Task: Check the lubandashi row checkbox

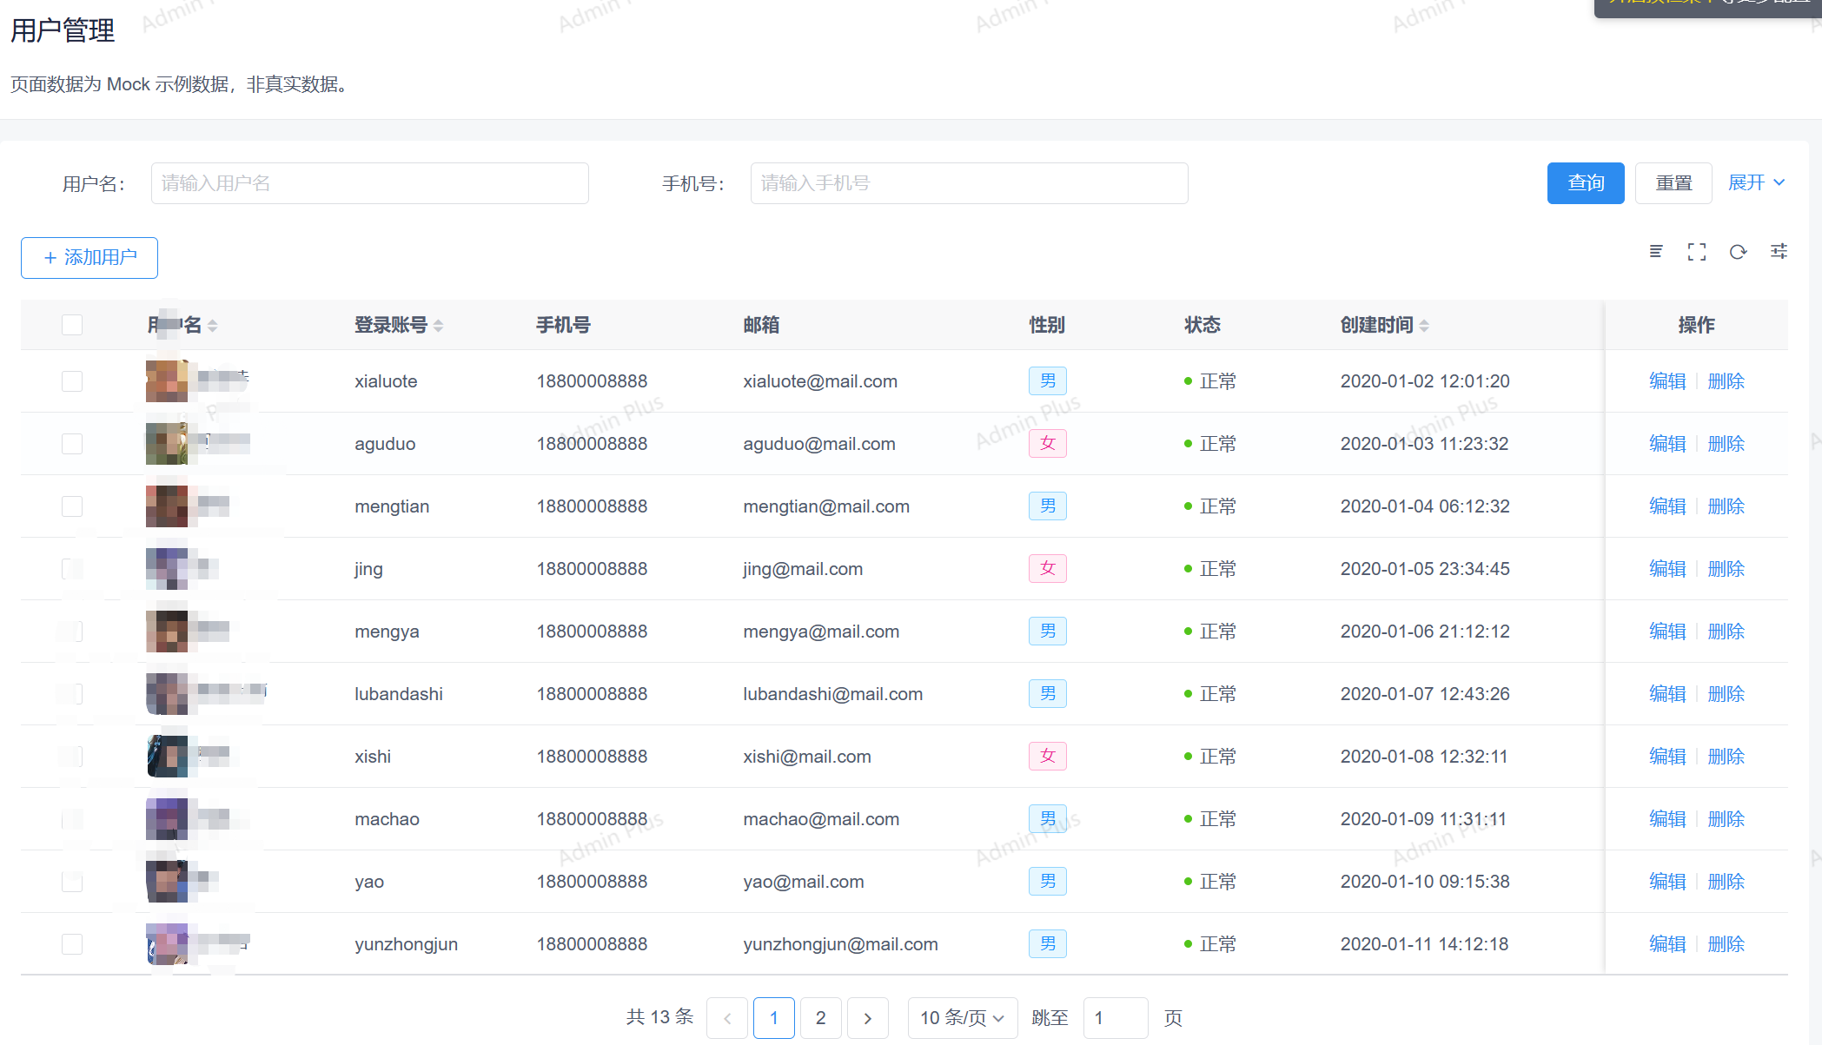Action: click(72, 694)
